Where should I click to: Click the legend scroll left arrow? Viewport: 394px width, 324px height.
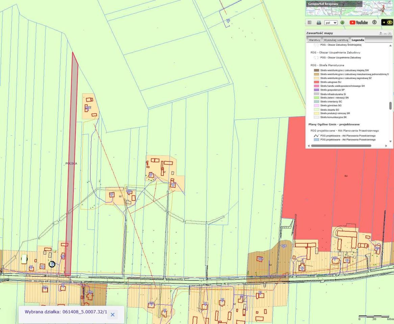tap(309, 145)
